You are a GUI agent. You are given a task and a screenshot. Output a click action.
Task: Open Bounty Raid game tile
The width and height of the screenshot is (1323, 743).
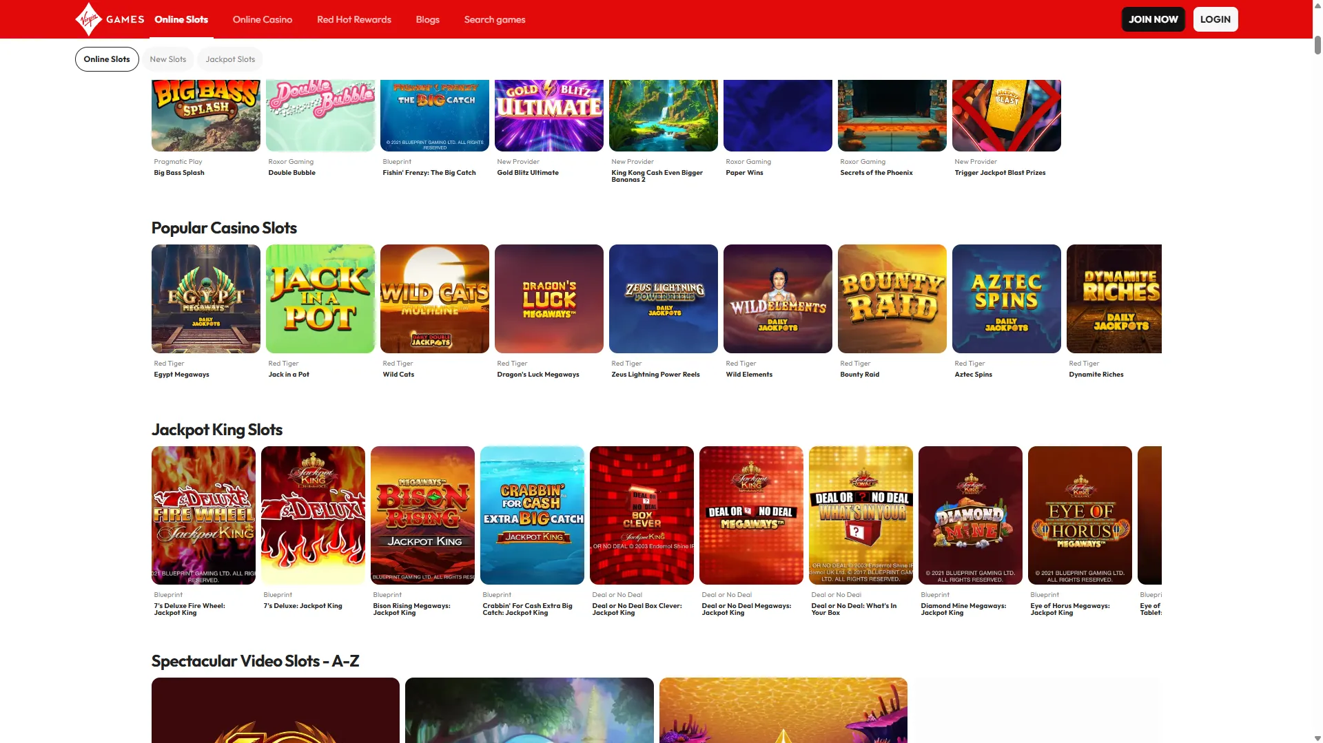coord(892,299)
